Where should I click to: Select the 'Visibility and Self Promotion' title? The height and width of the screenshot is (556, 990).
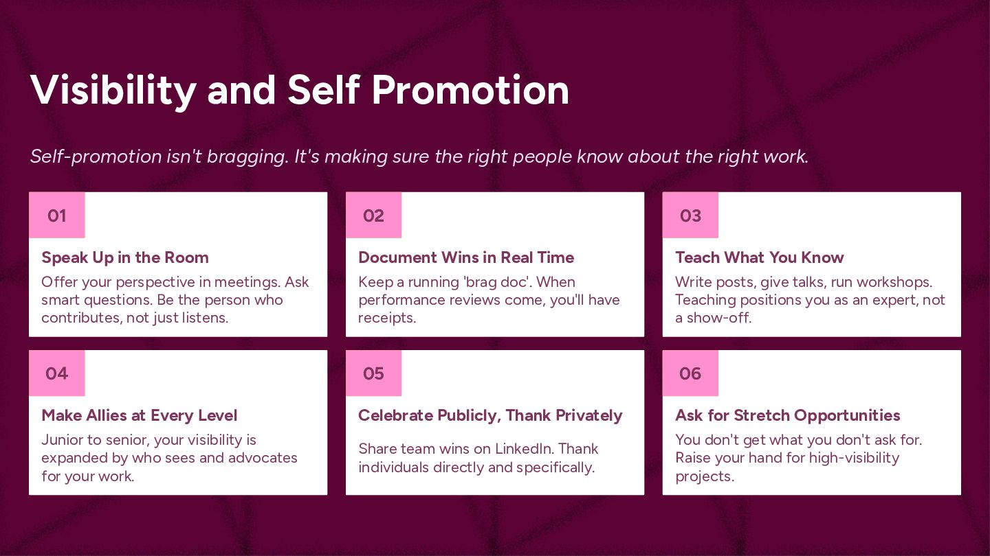tap(300, 89)
